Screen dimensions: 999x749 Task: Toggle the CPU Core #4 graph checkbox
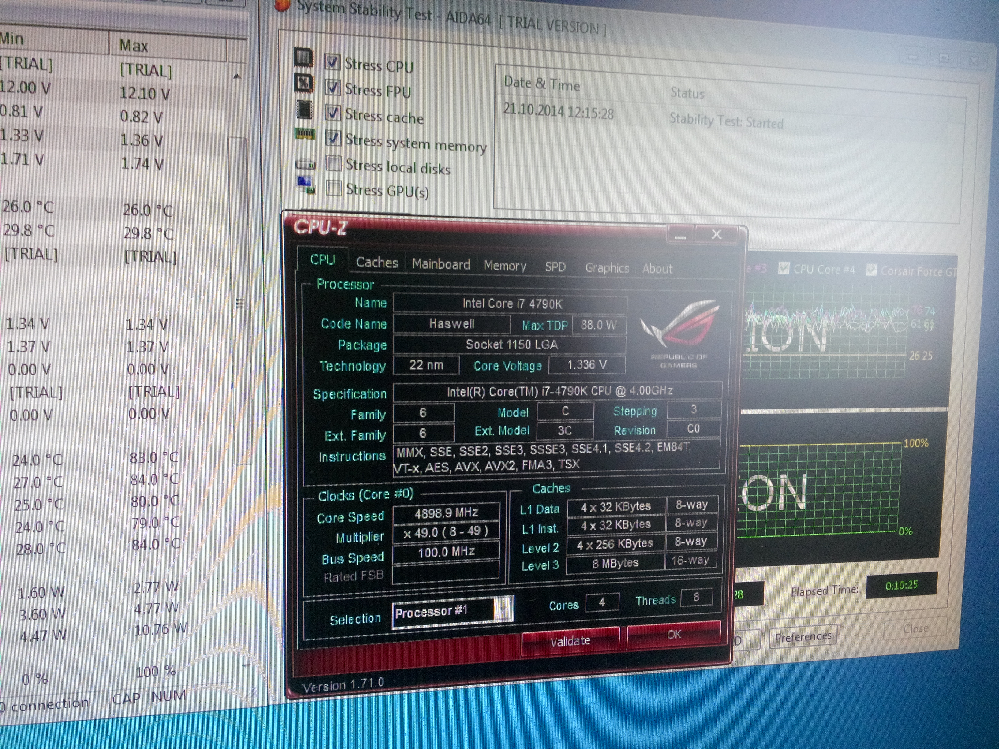(784, 268)
